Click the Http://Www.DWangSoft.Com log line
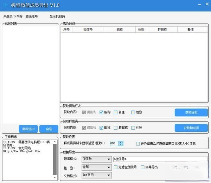 [x=21, y=151]
